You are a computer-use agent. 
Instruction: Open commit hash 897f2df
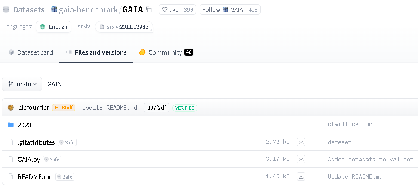[157, 108]
